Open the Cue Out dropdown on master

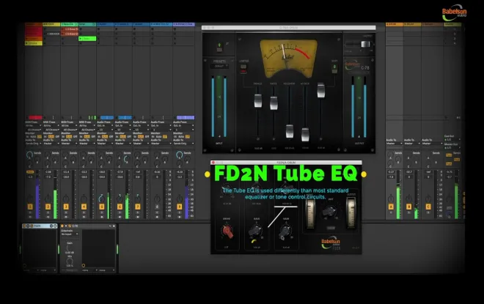[x=452, y=140]
